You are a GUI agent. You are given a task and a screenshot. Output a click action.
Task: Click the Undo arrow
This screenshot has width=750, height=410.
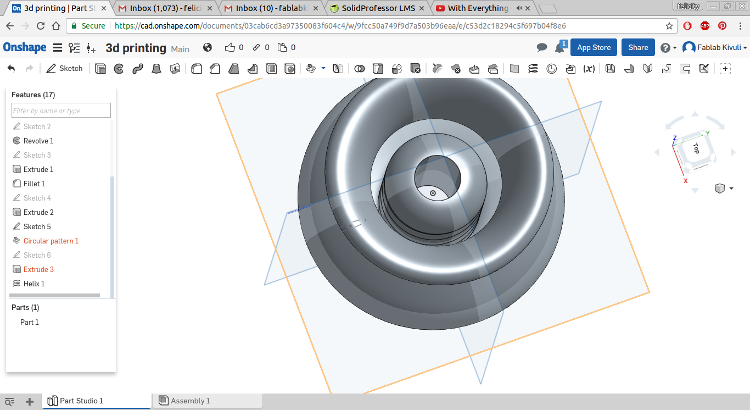pyautogui.click(x=12, y=69)
